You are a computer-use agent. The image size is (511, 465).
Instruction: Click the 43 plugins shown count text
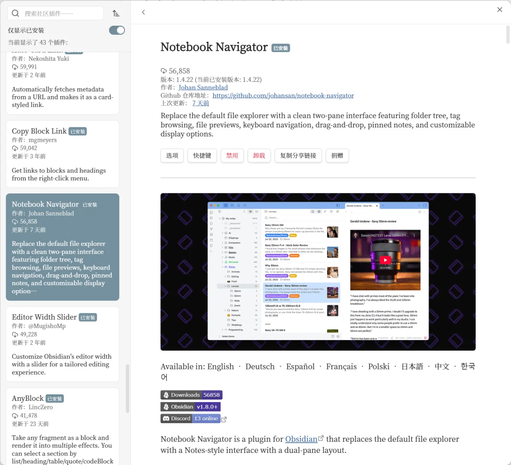pos(38,42)
